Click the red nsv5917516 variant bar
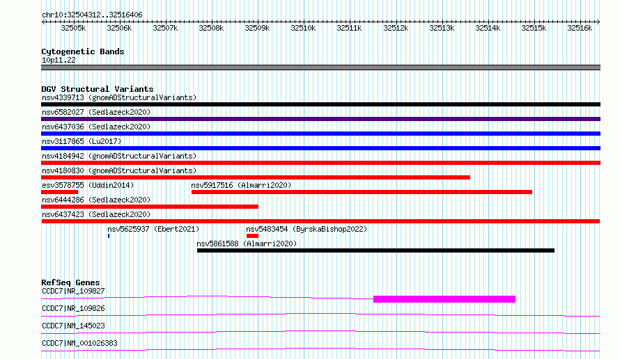The width and height of the screenshot is (620, 359). click(362, 192)
